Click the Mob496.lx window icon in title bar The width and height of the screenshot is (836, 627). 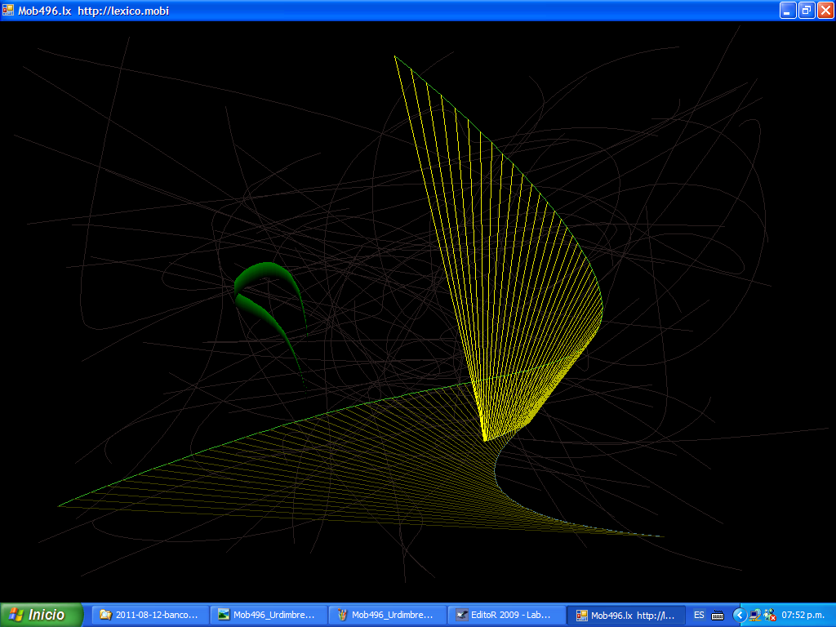pyautogui.click(x=8, y=11)
